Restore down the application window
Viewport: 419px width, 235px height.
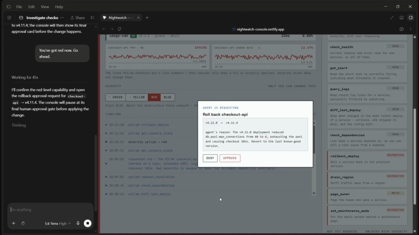pyautogui.click(x=398, y=7)
